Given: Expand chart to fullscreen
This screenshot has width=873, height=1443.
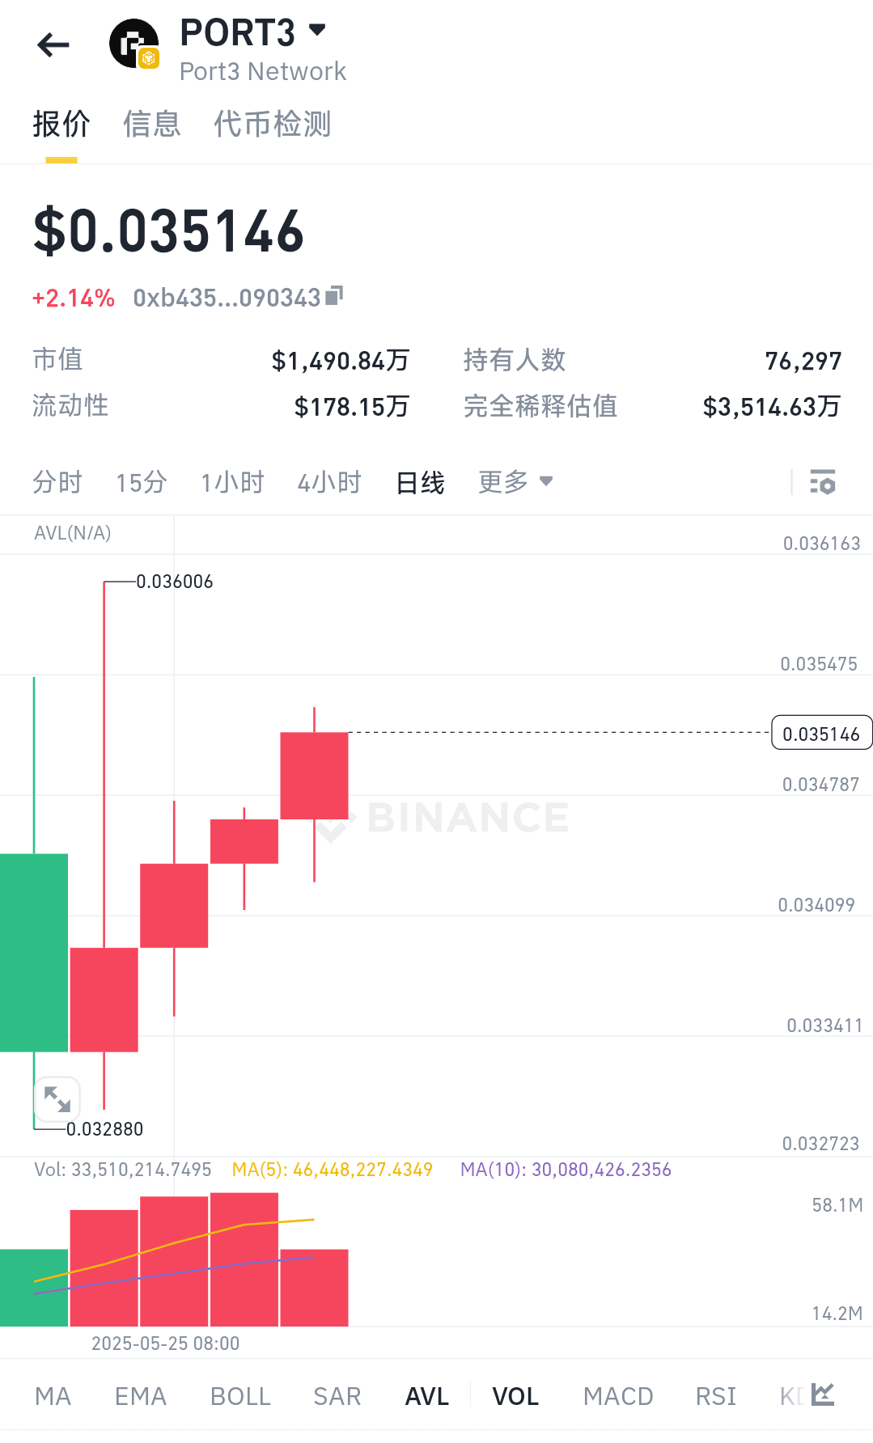Looking at the screenshot, I should click(x=57, y=1099).
